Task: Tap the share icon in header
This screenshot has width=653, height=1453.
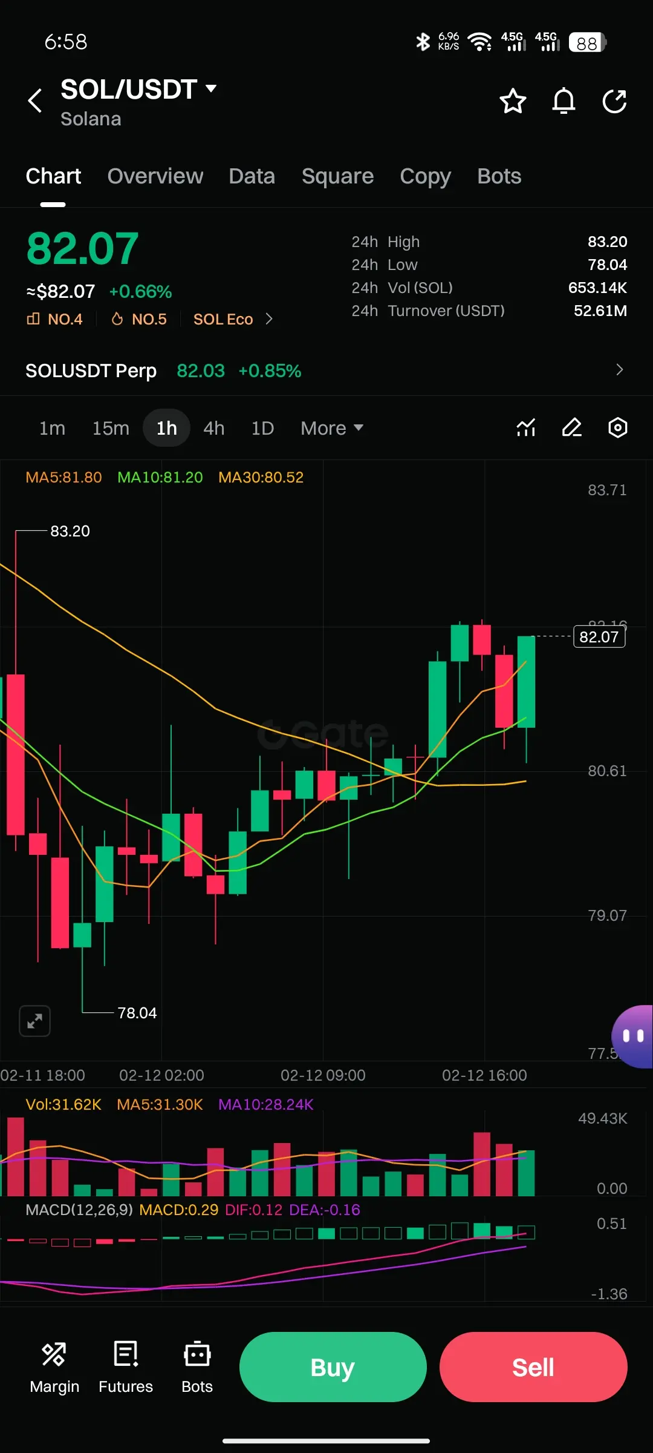Action: click(614, 101)
